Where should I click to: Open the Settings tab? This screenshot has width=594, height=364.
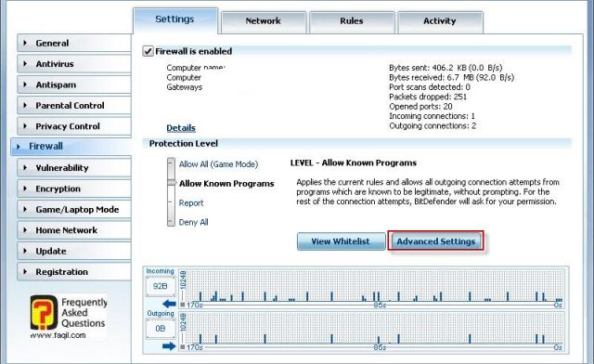click(175, 19)
